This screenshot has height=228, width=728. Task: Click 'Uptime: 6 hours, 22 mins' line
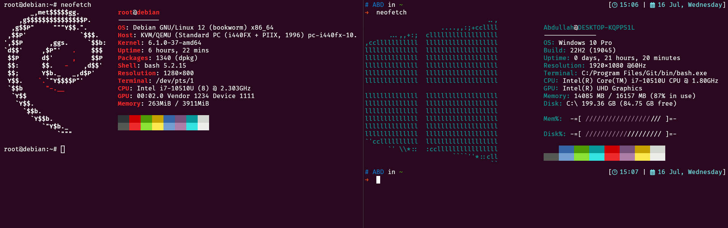(x=163, y=51)
